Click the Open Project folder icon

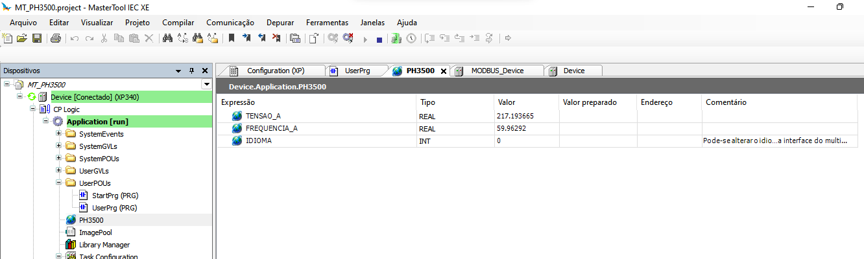[22, 39]
